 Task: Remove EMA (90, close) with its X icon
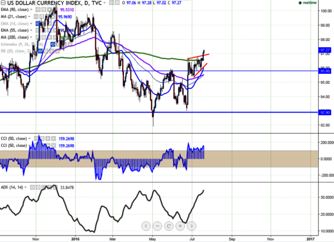pos(55,10)
